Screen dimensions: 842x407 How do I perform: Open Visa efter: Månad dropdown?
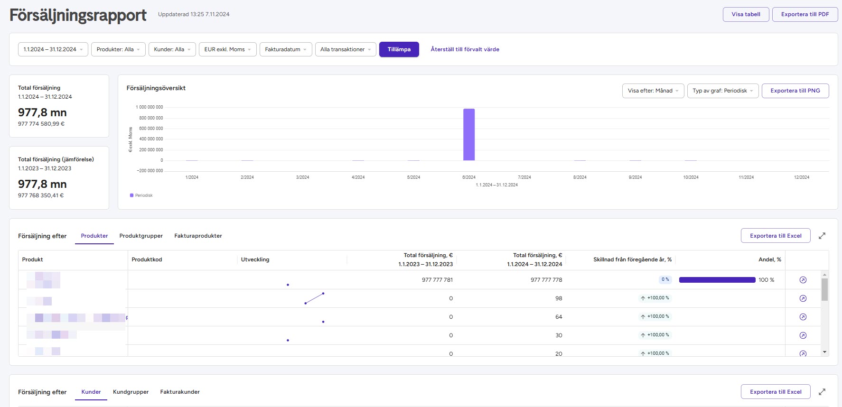(x=653, y=91)
